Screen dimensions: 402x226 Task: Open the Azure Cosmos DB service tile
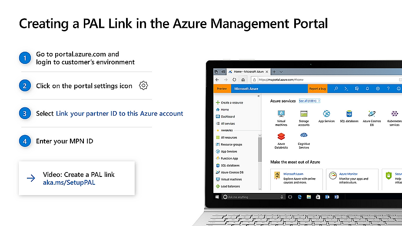click(372, 118)
